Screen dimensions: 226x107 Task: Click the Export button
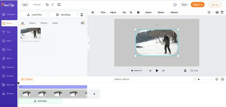[198, 5]
